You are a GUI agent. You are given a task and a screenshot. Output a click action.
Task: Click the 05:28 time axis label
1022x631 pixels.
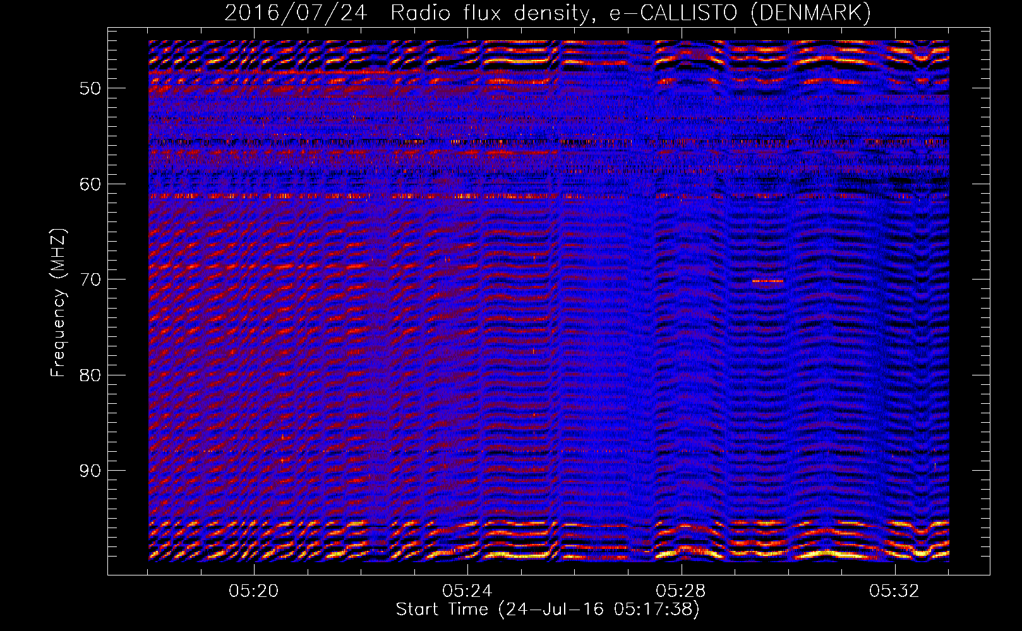(x=681, y=591)
